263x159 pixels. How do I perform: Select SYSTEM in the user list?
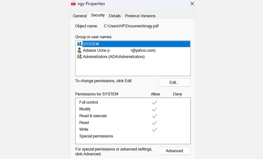91,44
